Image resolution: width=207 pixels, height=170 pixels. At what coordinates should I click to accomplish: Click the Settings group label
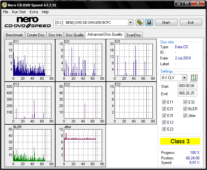pyautogui.click(x=167, y=71)
